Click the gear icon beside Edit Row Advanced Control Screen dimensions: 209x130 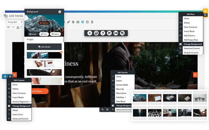click(181, 48)
